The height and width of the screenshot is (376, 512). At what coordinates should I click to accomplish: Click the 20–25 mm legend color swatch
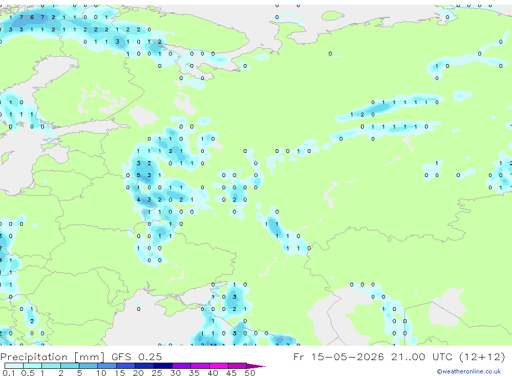[144, 366]
